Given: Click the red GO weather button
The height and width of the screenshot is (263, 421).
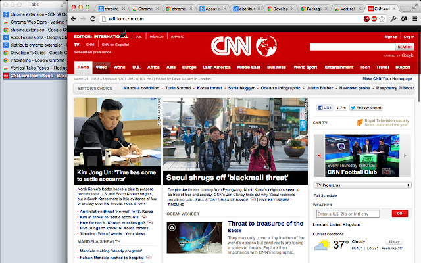Looking at the screenshot, I should [399, 214].
